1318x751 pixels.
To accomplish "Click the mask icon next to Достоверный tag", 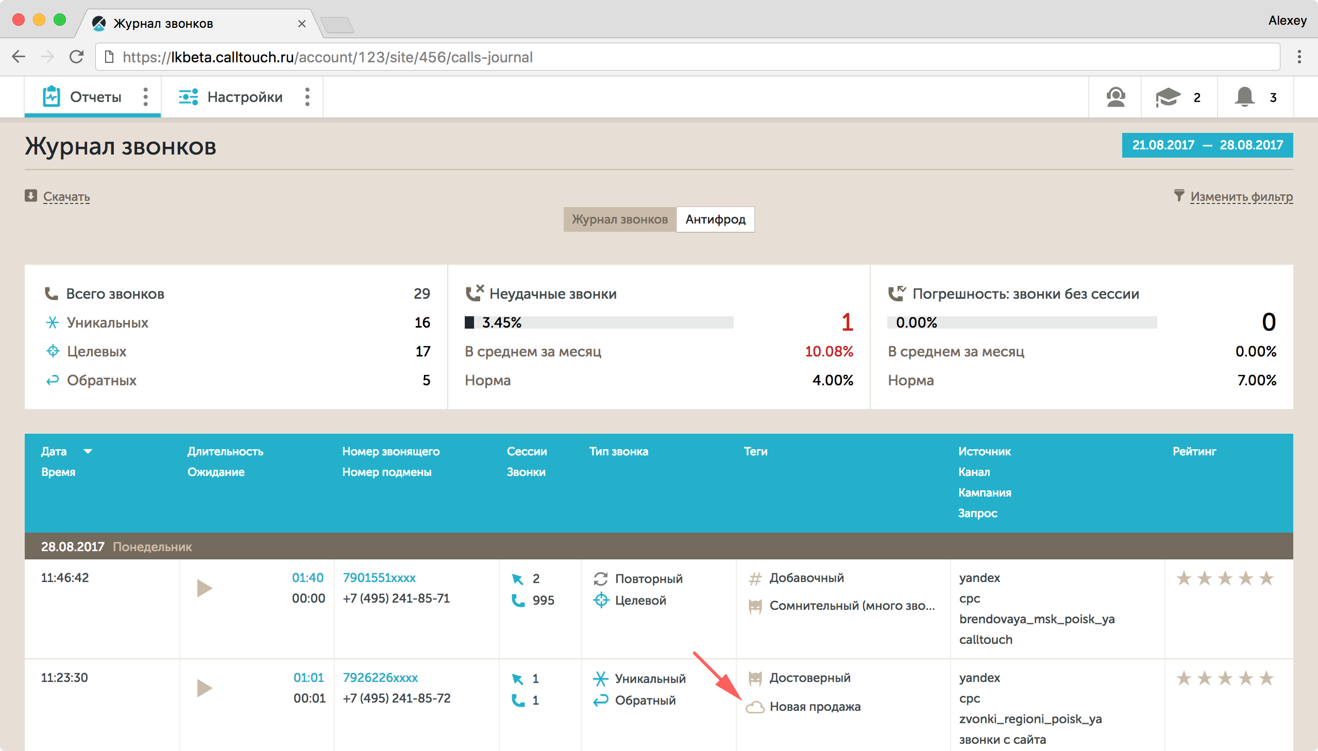I will [755, 679].
